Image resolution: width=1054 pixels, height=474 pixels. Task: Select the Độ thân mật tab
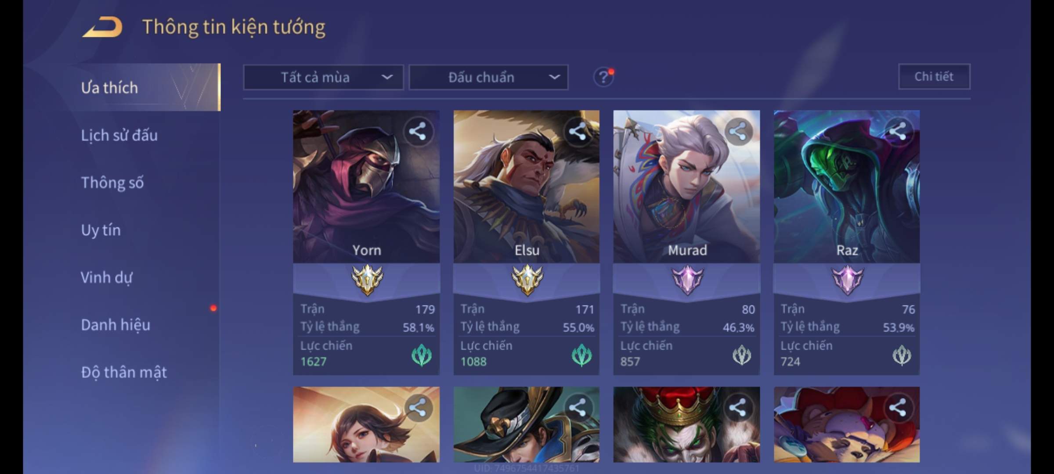(124, 372)
